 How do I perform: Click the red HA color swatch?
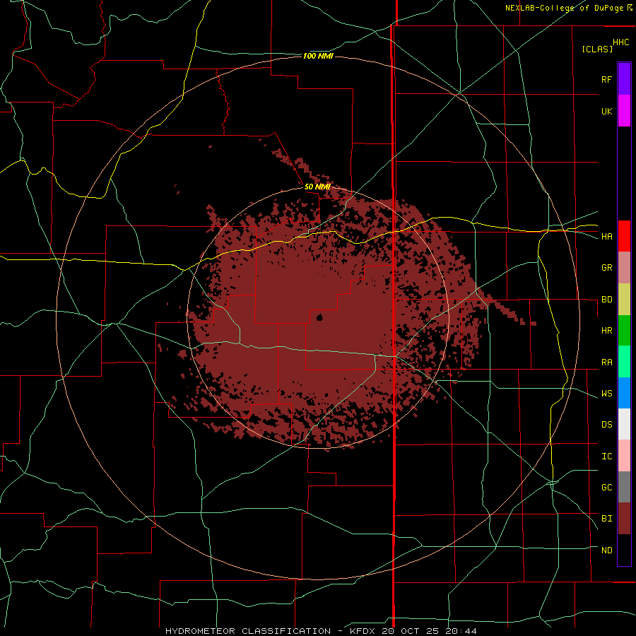pyautogui.click(x=624, y=236)
